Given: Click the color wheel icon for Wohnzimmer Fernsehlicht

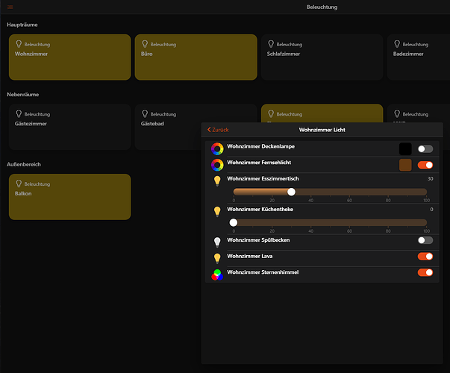Looking at the screenshot, I should [x=217, y=165].
